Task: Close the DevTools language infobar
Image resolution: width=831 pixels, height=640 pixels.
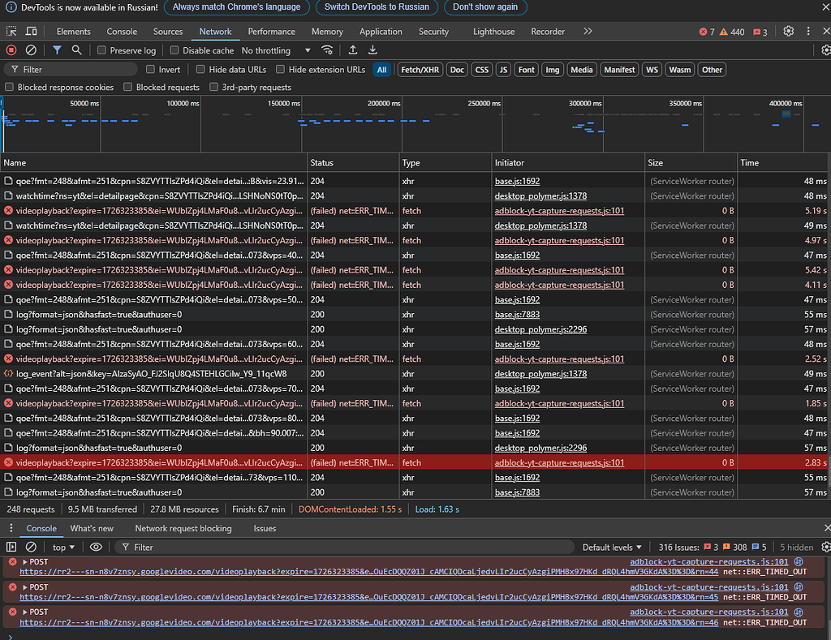Action: pyautogui.click(x=825, y=7)
